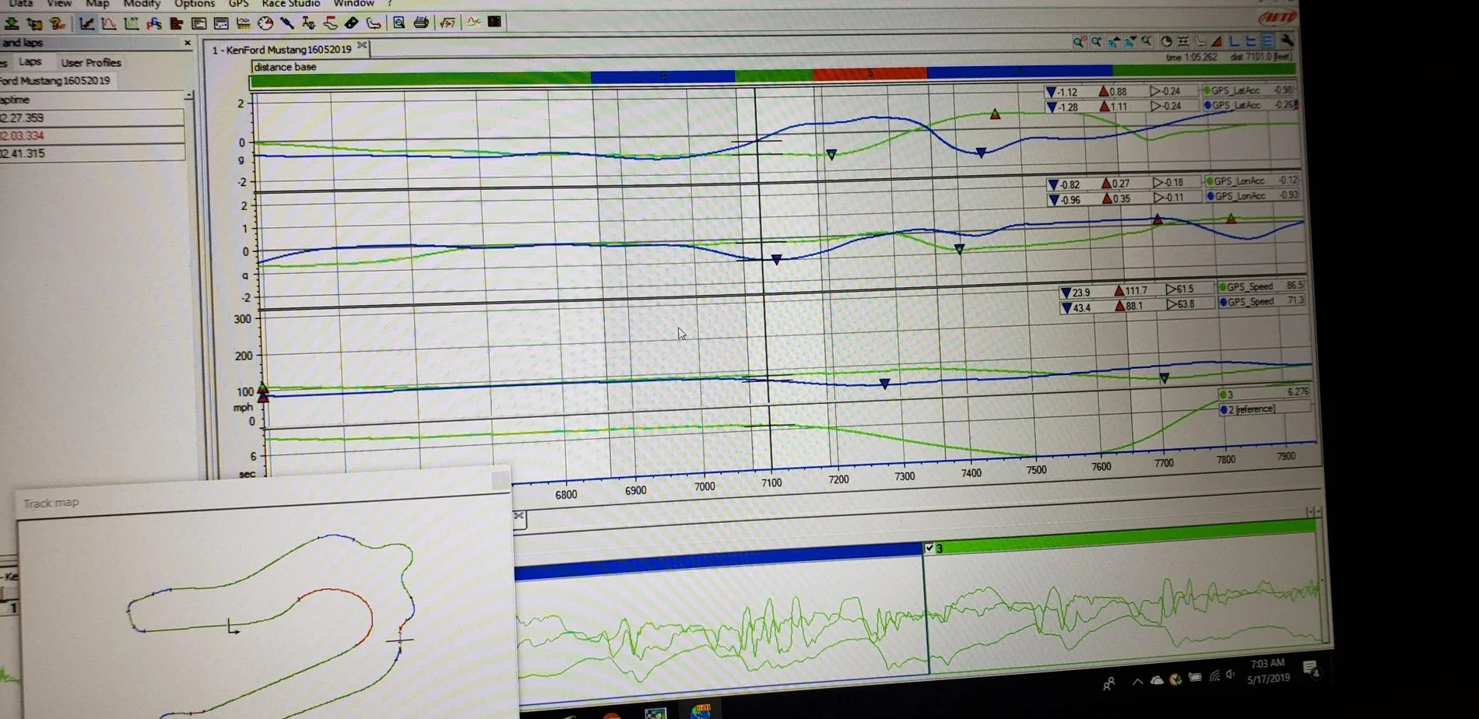
Task: Click the volume speaker tray icon
Action: pos(1231,675)
